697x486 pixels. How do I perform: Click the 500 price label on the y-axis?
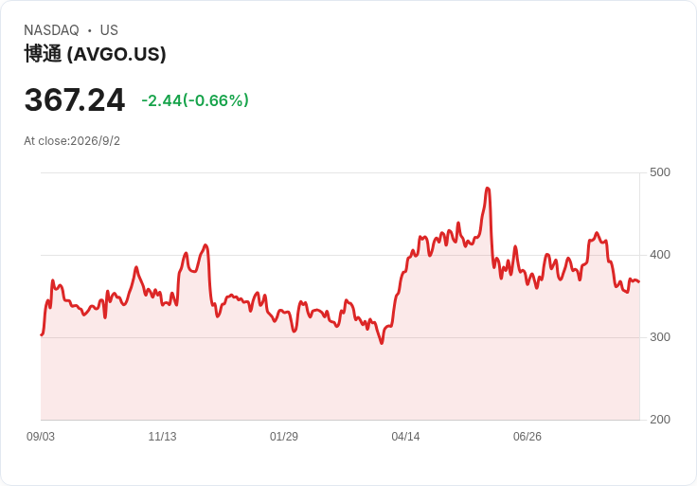660,172
